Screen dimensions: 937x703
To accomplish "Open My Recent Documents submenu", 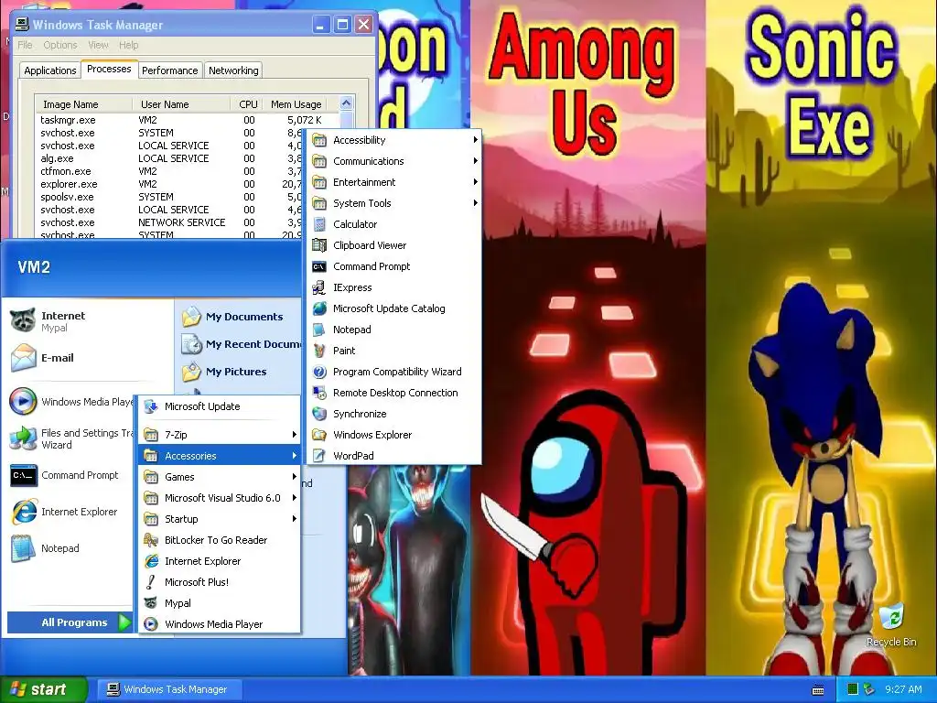I will 241,344.
